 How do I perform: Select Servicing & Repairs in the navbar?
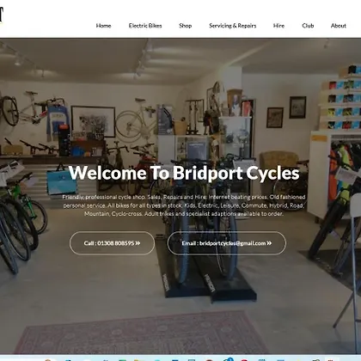pyautogui.click(x=233, y=26)
